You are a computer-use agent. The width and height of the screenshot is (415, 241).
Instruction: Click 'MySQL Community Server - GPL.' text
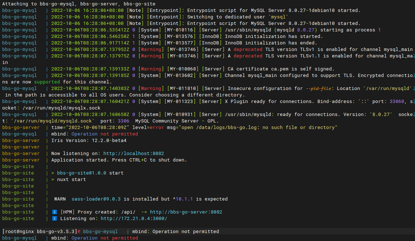click(177, 121)
